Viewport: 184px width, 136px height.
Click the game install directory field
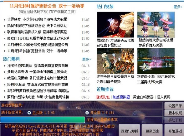coord(81,105)
